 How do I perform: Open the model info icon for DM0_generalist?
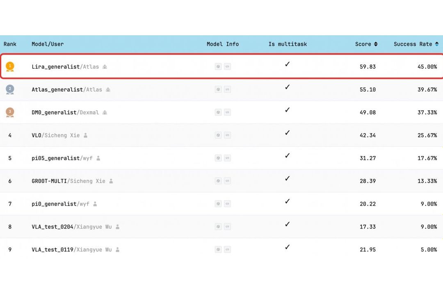(x=218, y=112)
